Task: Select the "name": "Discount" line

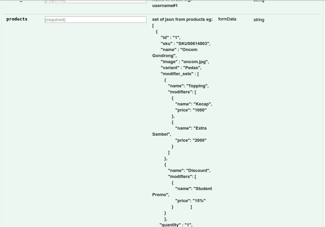Action: (x=189, y=171)
